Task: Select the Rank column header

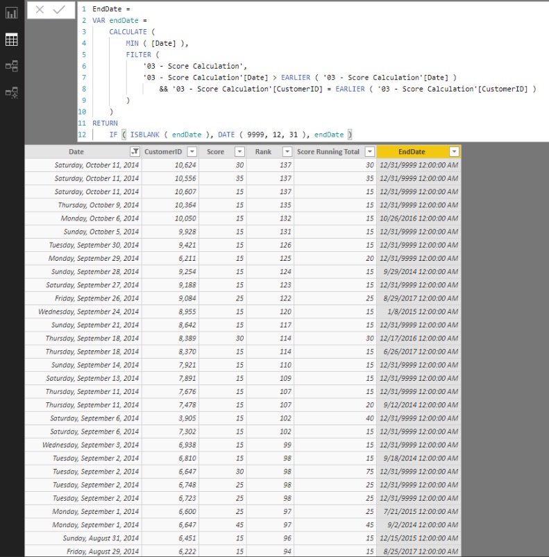Action: pyautogui.click(x=263, y=152)
